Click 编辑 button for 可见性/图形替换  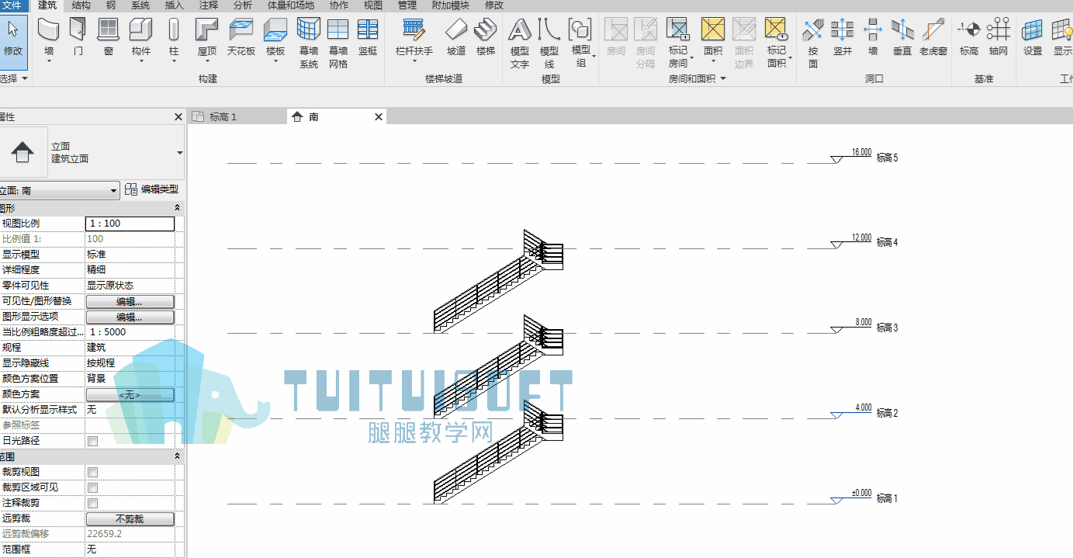pos(130,301)
